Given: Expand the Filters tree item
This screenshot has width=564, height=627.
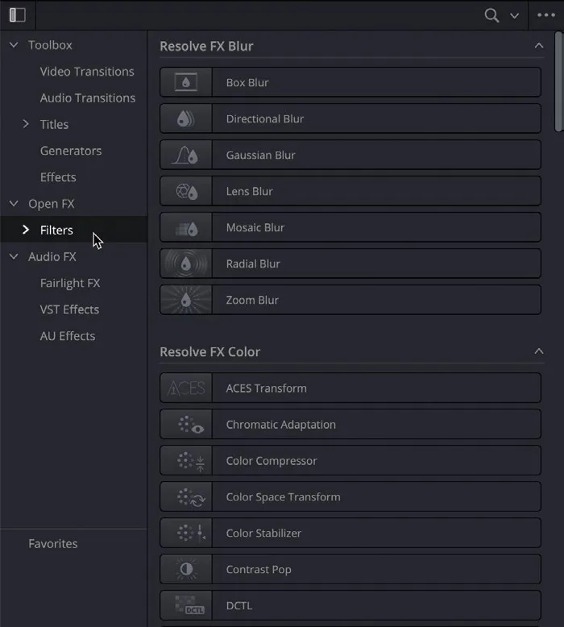Looking at the screenshot, I should [x=26, y=230].
